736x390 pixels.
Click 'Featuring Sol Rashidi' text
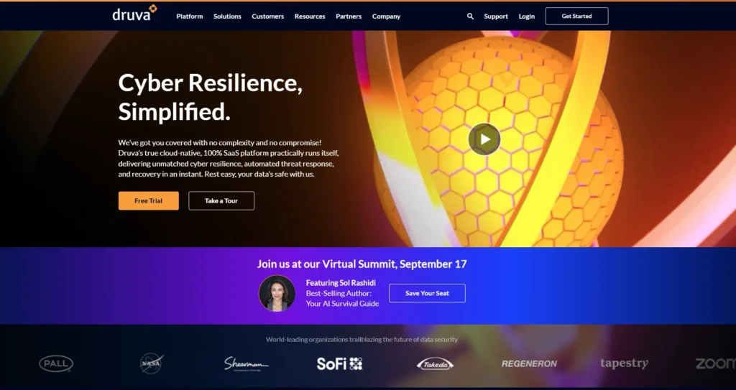341,283
